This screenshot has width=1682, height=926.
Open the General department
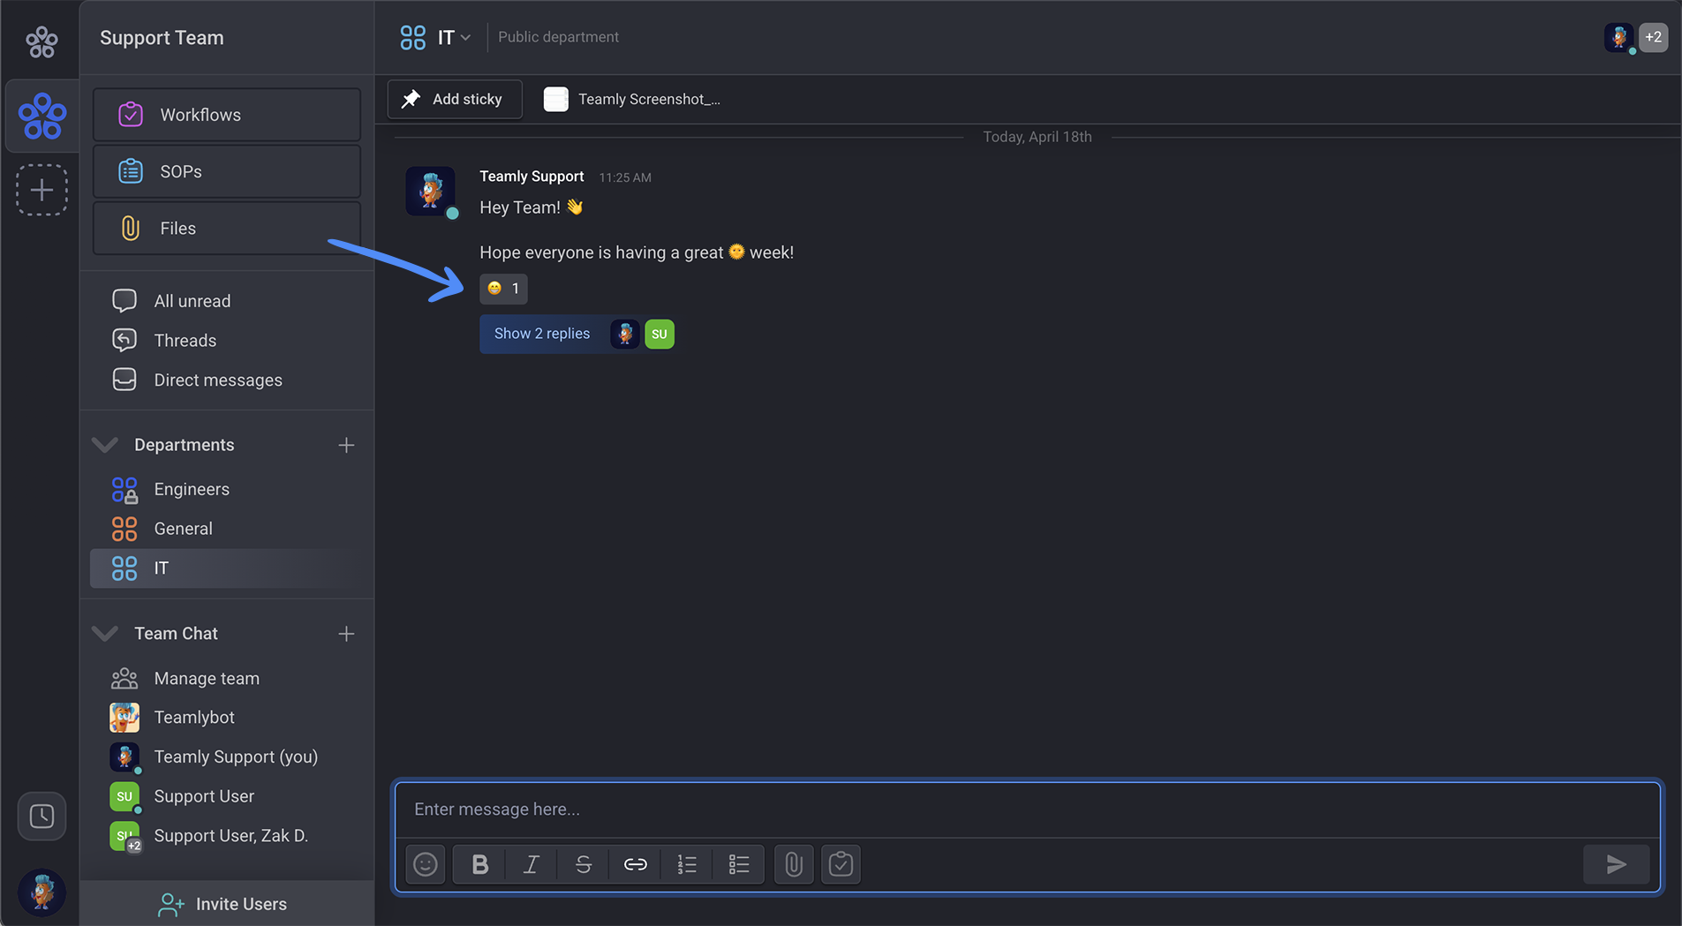[x=227, y=529]
